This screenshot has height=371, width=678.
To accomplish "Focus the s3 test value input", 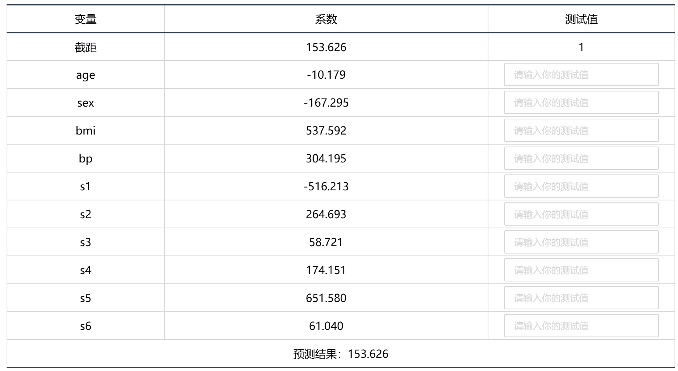I will tap(581, 242).
